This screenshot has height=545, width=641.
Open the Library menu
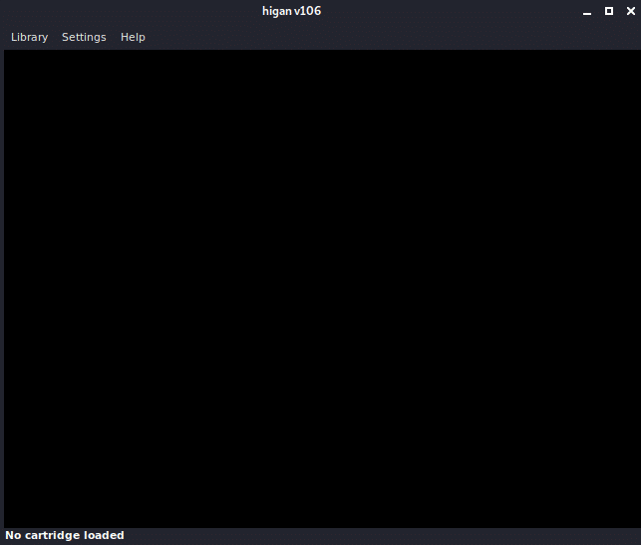click(x=30, y=37)
